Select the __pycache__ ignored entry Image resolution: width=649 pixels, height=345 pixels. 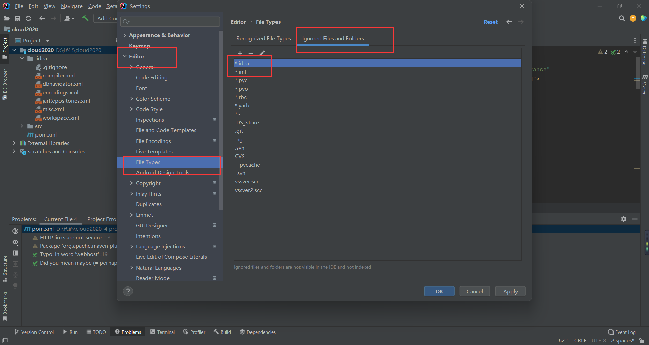tap(378, 165)
